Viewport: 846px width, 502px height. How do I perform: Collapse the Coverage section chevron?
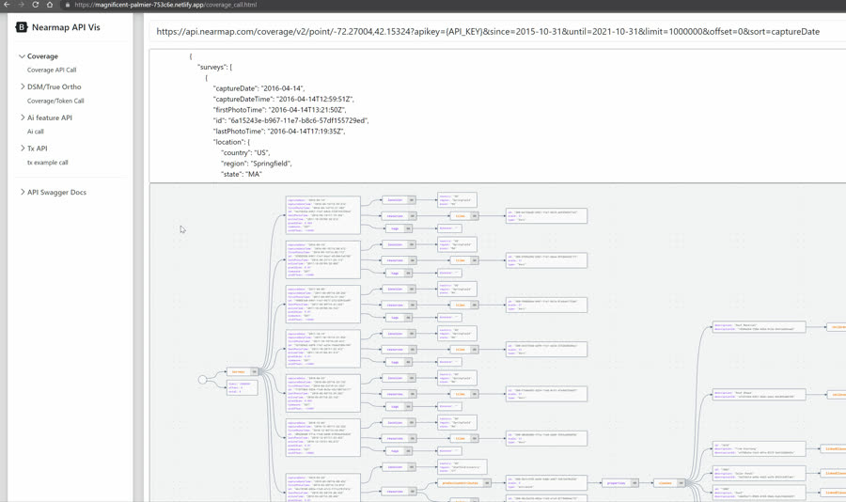(x=23, y=56)
